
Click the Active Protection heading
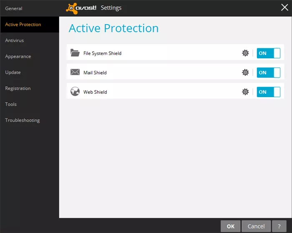[x=113, y=28]
